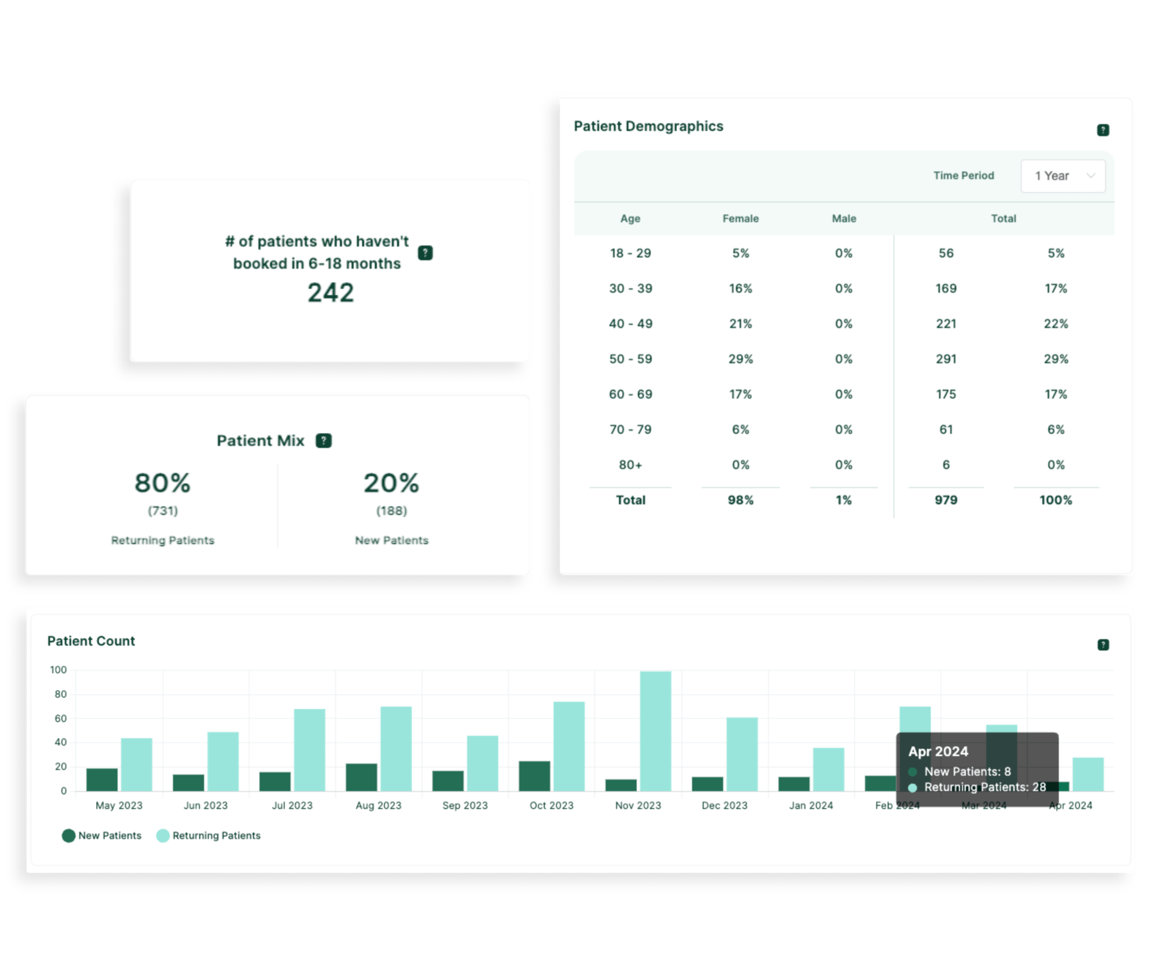
Task: Click the 100% total percentage value
Action: [x=1056, y=500]
